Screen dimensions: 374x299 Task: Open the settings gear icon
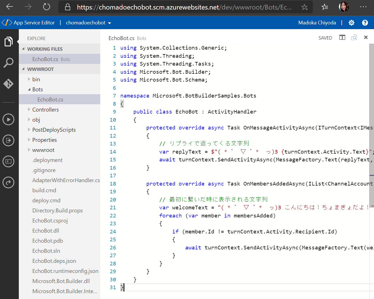(x=351, y=23)
